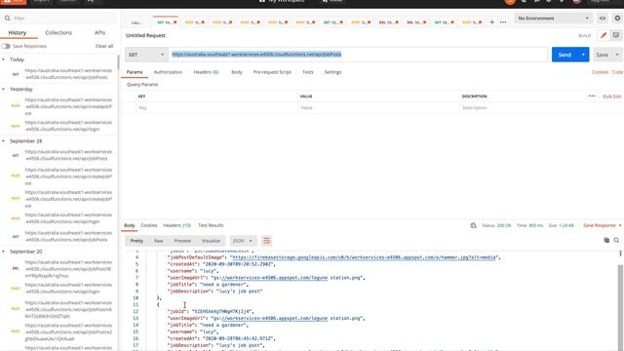Click the request URL input field

(358, 55)
